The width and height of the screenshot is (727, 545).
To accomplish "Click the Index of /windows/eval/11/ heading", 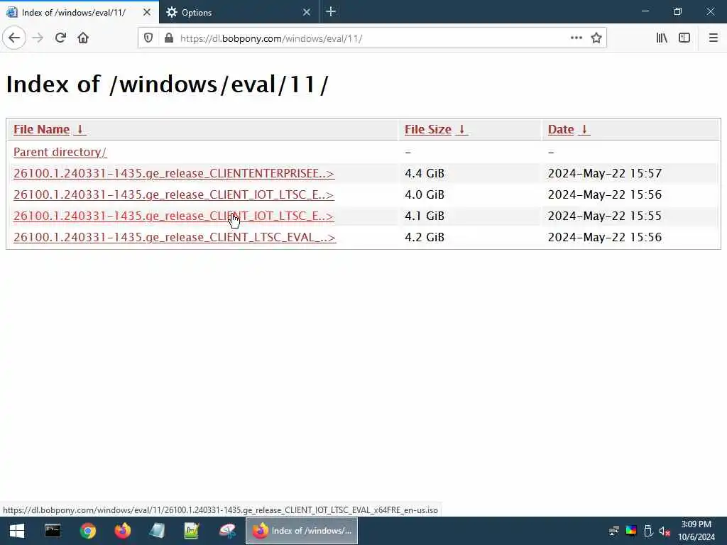I will coord(168,84).
